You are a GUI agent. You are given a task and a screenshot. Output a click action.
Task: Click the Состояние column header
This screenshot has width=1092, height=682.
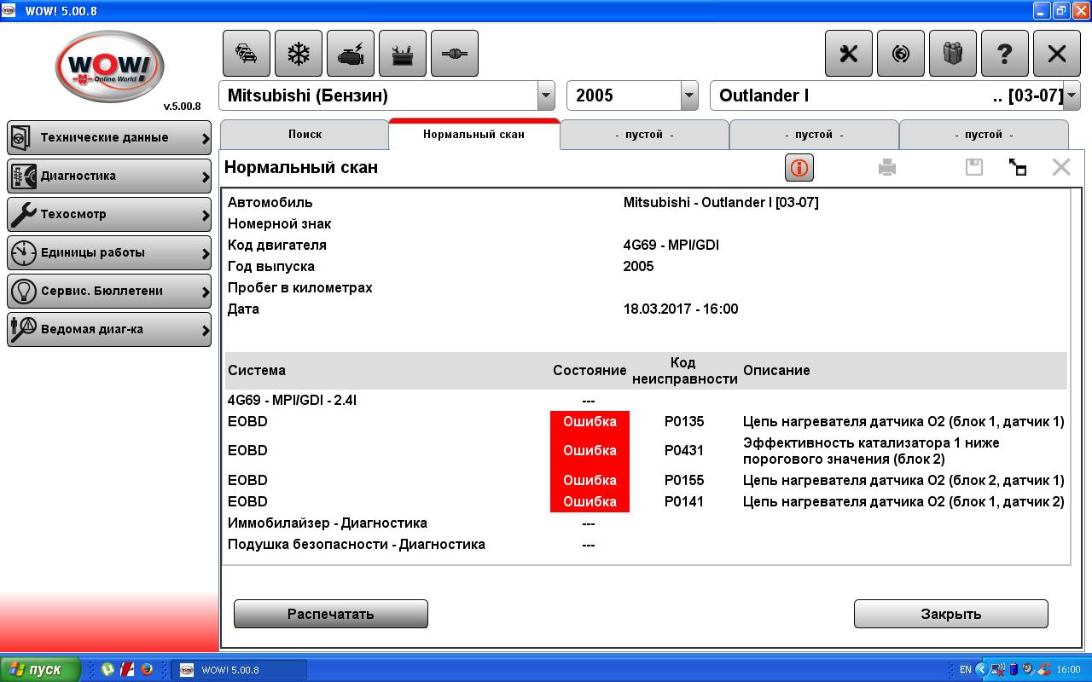(x=590, y=370)
